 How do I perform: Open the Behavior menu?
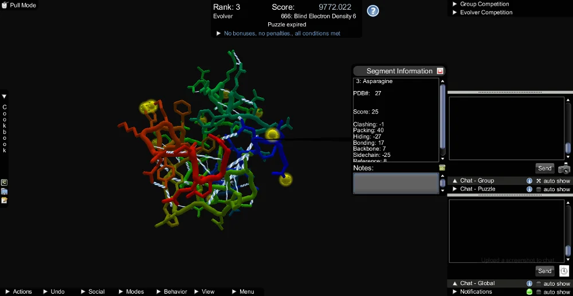(x=171, y=291)
